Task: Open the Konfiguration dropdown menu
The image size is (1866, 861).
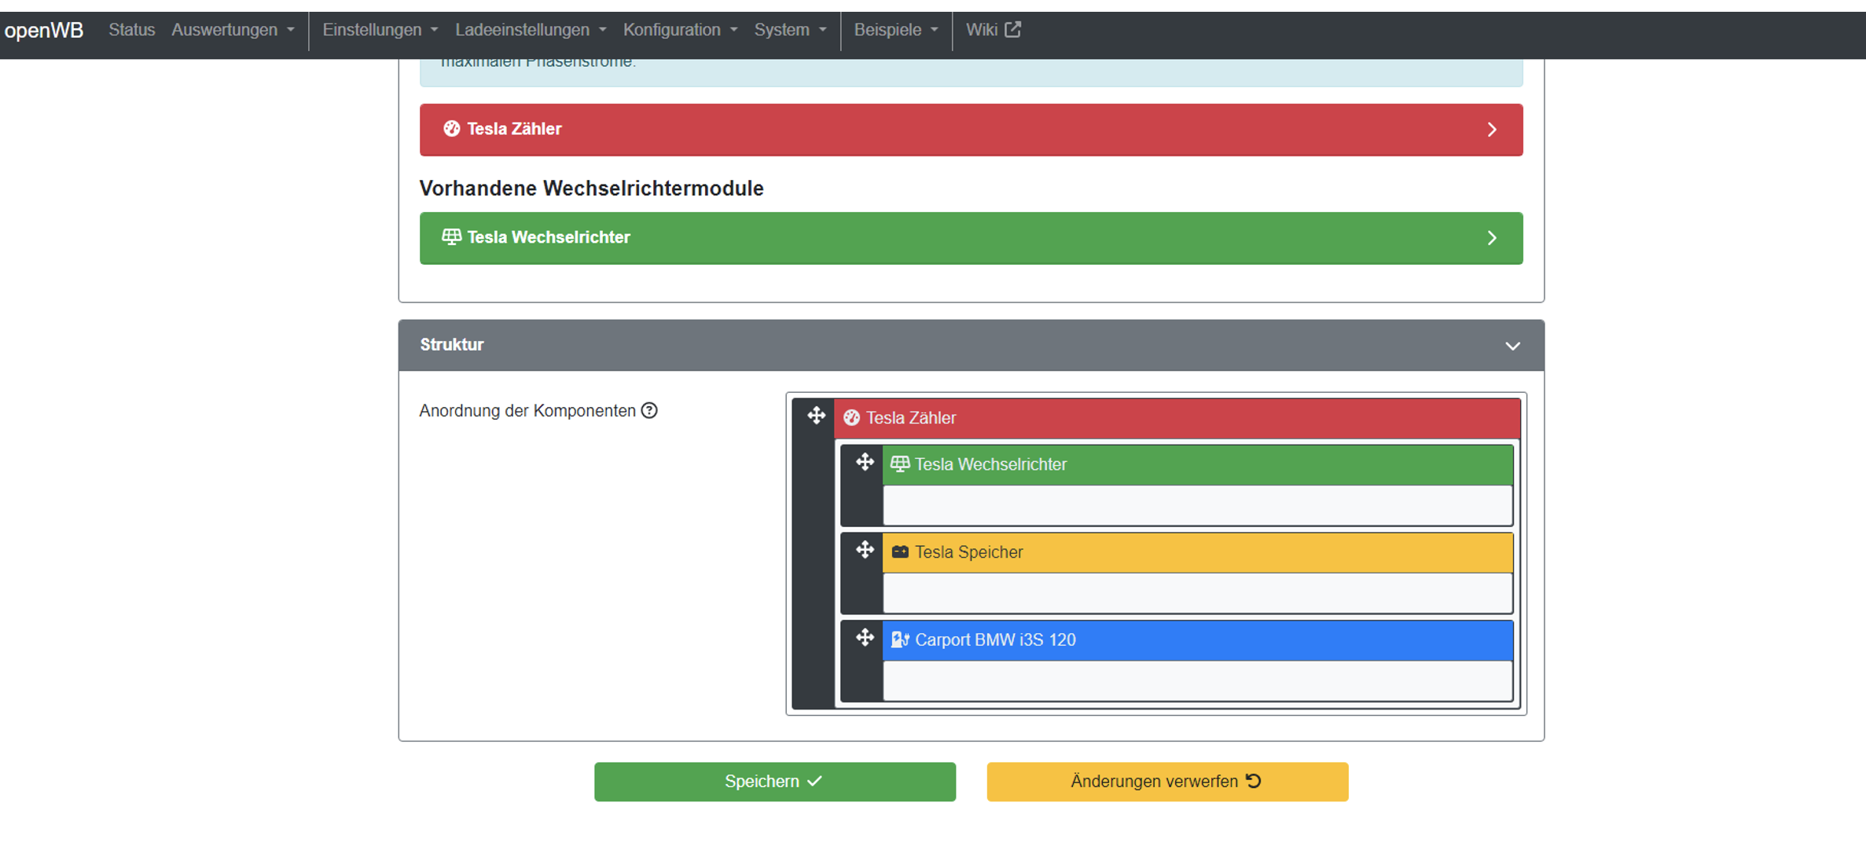Action: [x=680, y=30]
